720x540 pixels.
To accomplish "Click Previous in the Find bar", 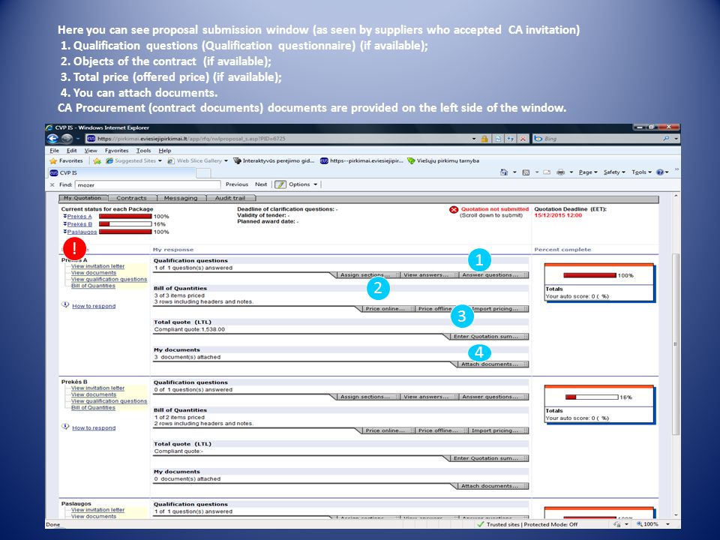I will pyautogui.click(x=237, y=184).
